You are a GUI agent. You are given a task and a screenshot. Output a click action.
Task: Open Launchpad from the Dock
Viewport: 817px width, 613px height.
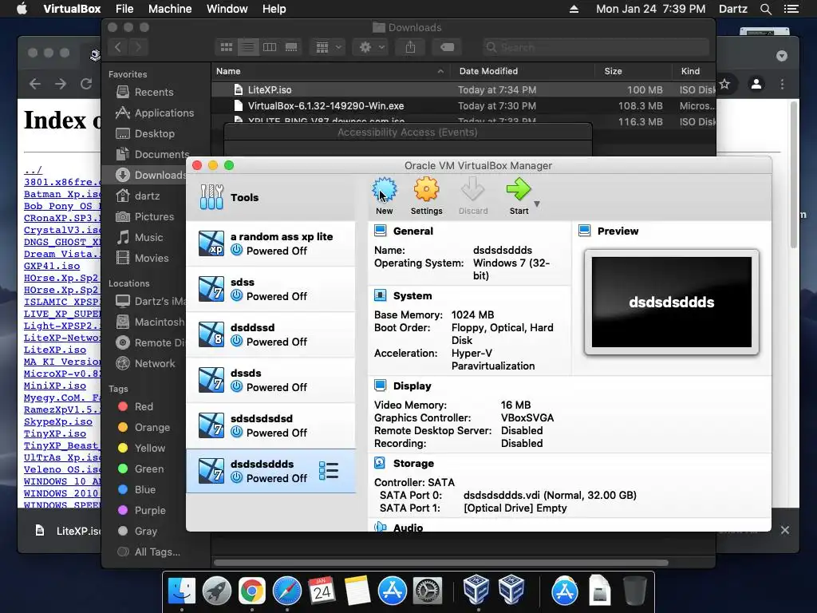217,591
